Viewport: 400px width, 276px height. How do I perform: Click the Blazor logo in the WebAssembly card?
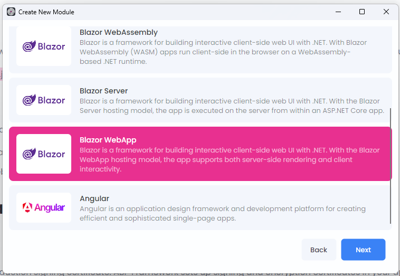coord(44,46)
